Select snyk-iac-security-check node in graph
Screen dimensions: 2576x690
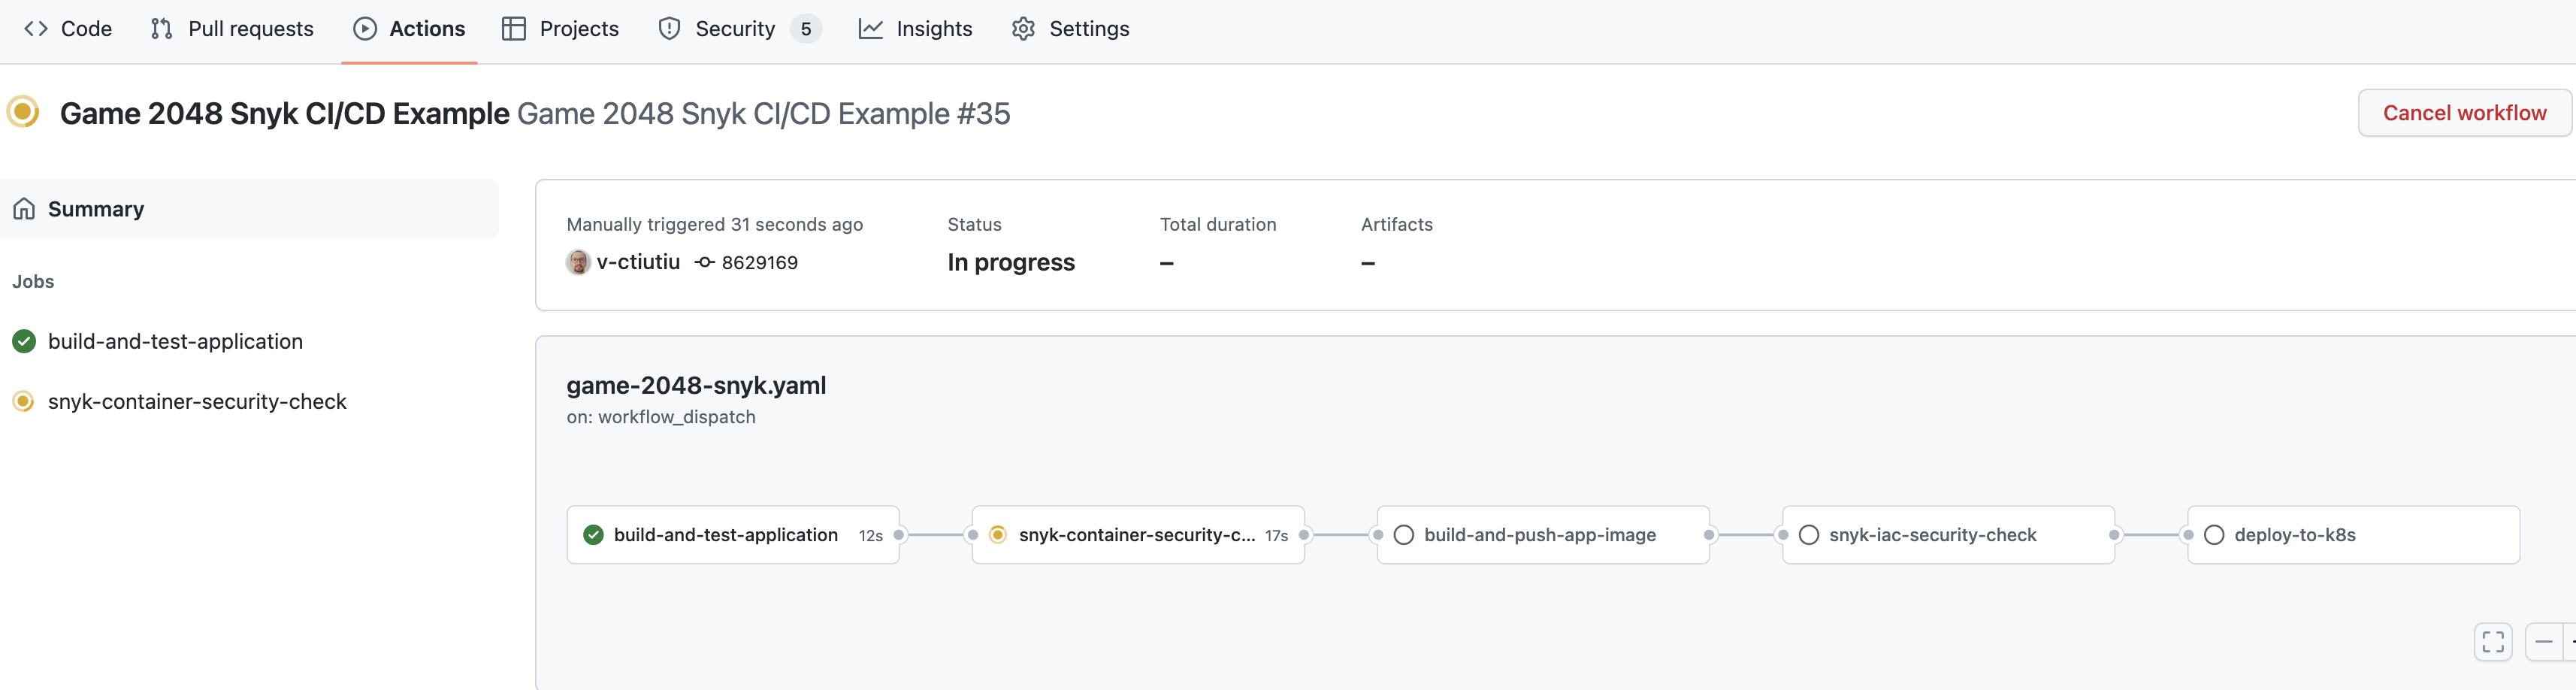(1948, 535)
